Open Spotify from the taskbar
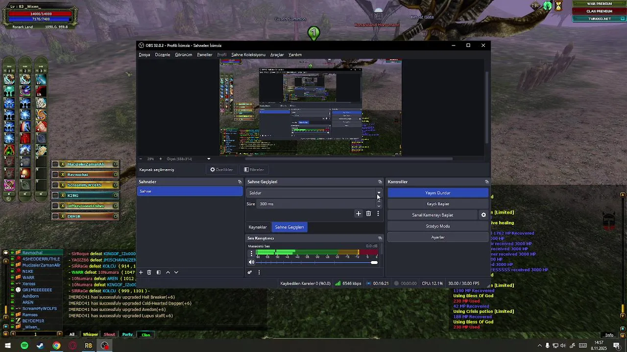627x352 pixels. (24, 346)
